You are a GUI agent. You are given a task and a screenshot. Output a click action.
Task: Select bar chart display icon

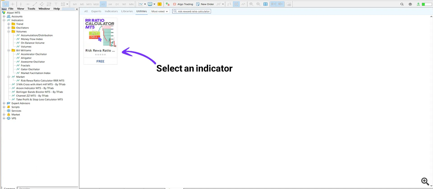pos(229,4)
